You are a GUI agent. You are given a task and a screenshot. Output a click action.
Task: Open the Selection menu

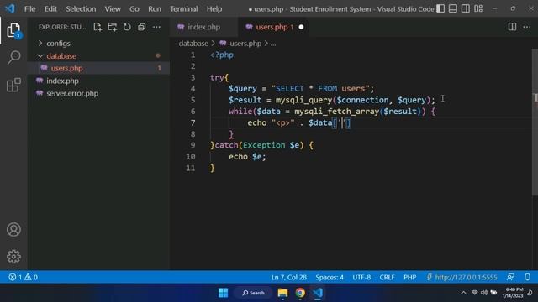point(81,9)
